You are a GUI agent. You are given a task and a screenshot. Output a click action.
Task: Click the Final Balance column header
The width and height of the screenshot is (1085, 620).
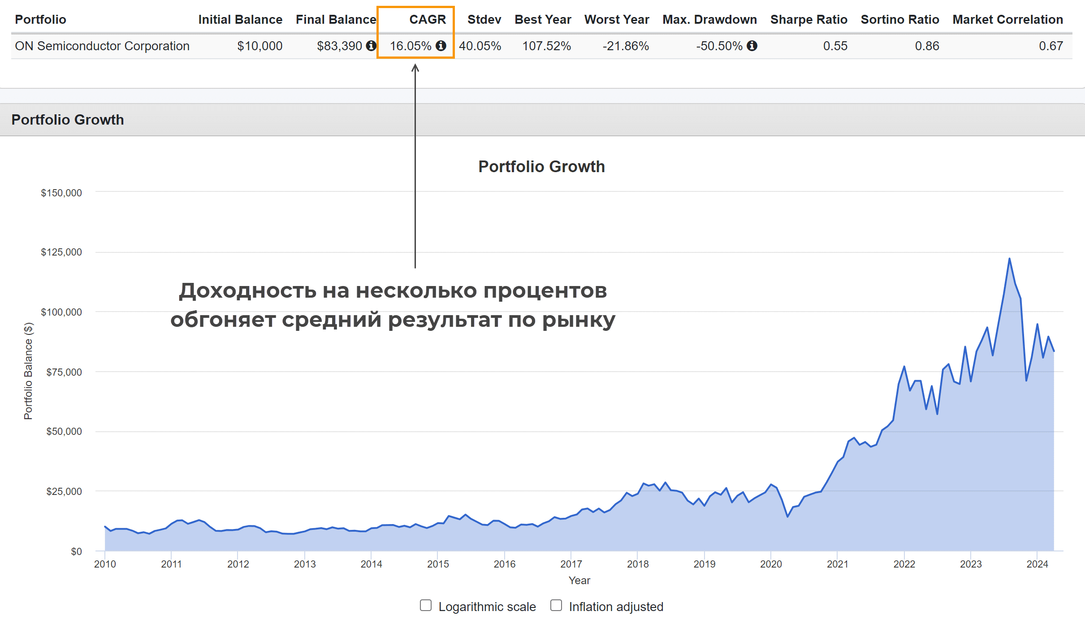click(x=336, y=20)
